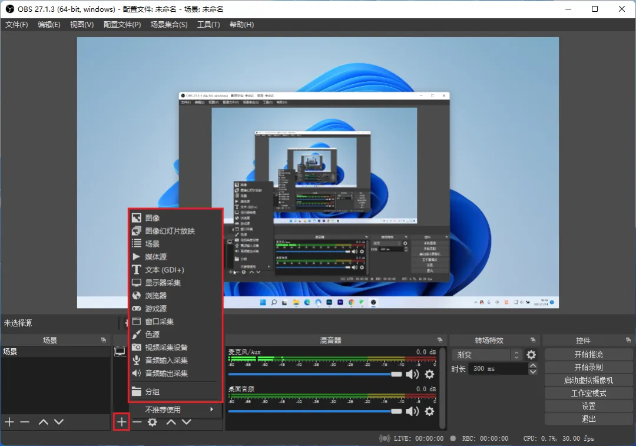The height and width of the screenshot is (446, 636).
Task: Open source properties gear icon
Action: (x=153, y=422)
